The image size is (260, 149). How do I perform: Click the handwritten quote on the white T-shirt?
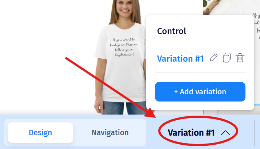point(124,47)
